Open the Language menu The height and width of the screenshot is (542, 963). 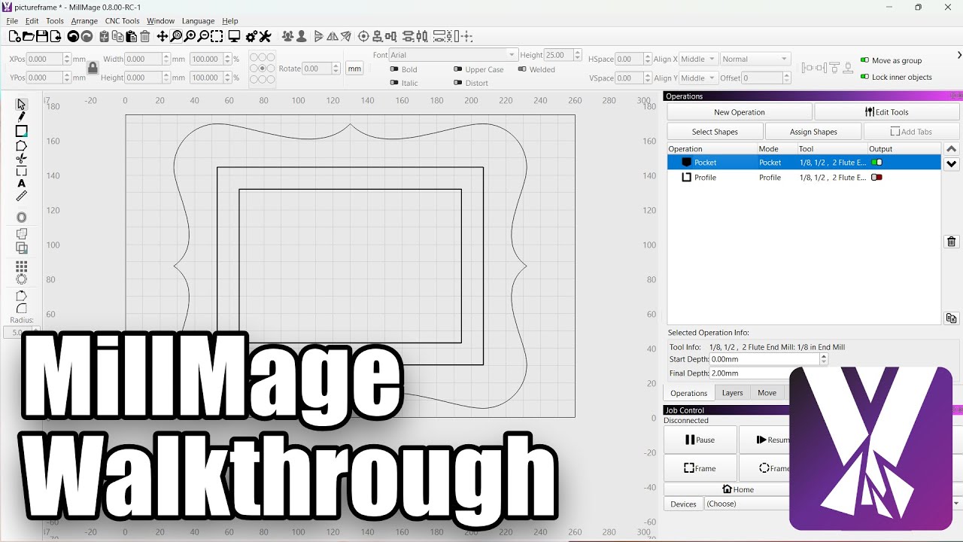coord(198,21)
